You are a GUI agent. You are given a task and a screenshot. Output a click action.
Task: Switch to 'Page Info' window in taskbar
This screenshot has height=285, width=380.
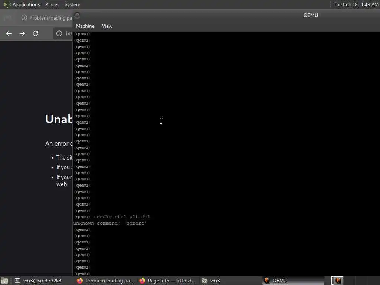point(168,281)
